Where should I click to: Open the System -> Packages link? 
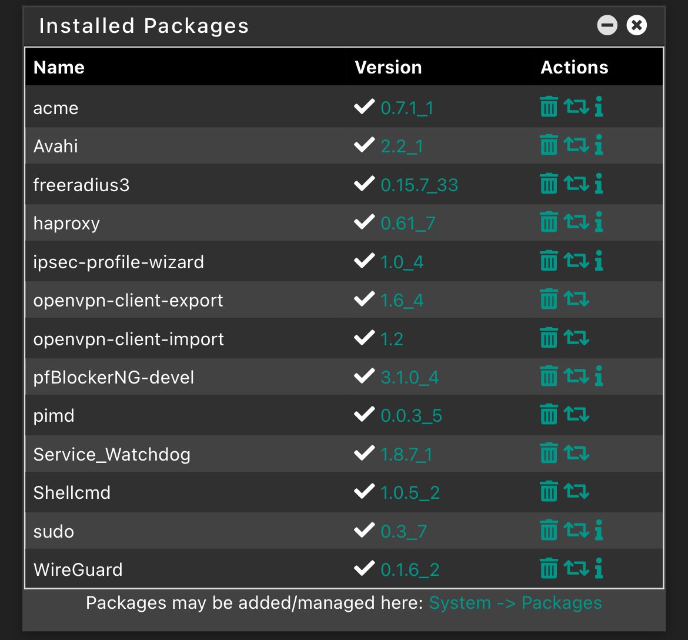coord(515,603)
